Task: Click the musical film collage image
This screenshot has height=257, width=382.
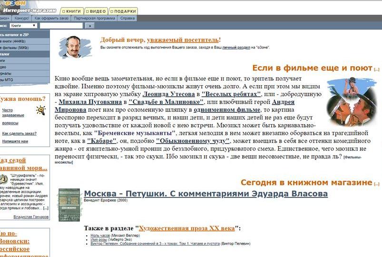Action: coord(351,101)
